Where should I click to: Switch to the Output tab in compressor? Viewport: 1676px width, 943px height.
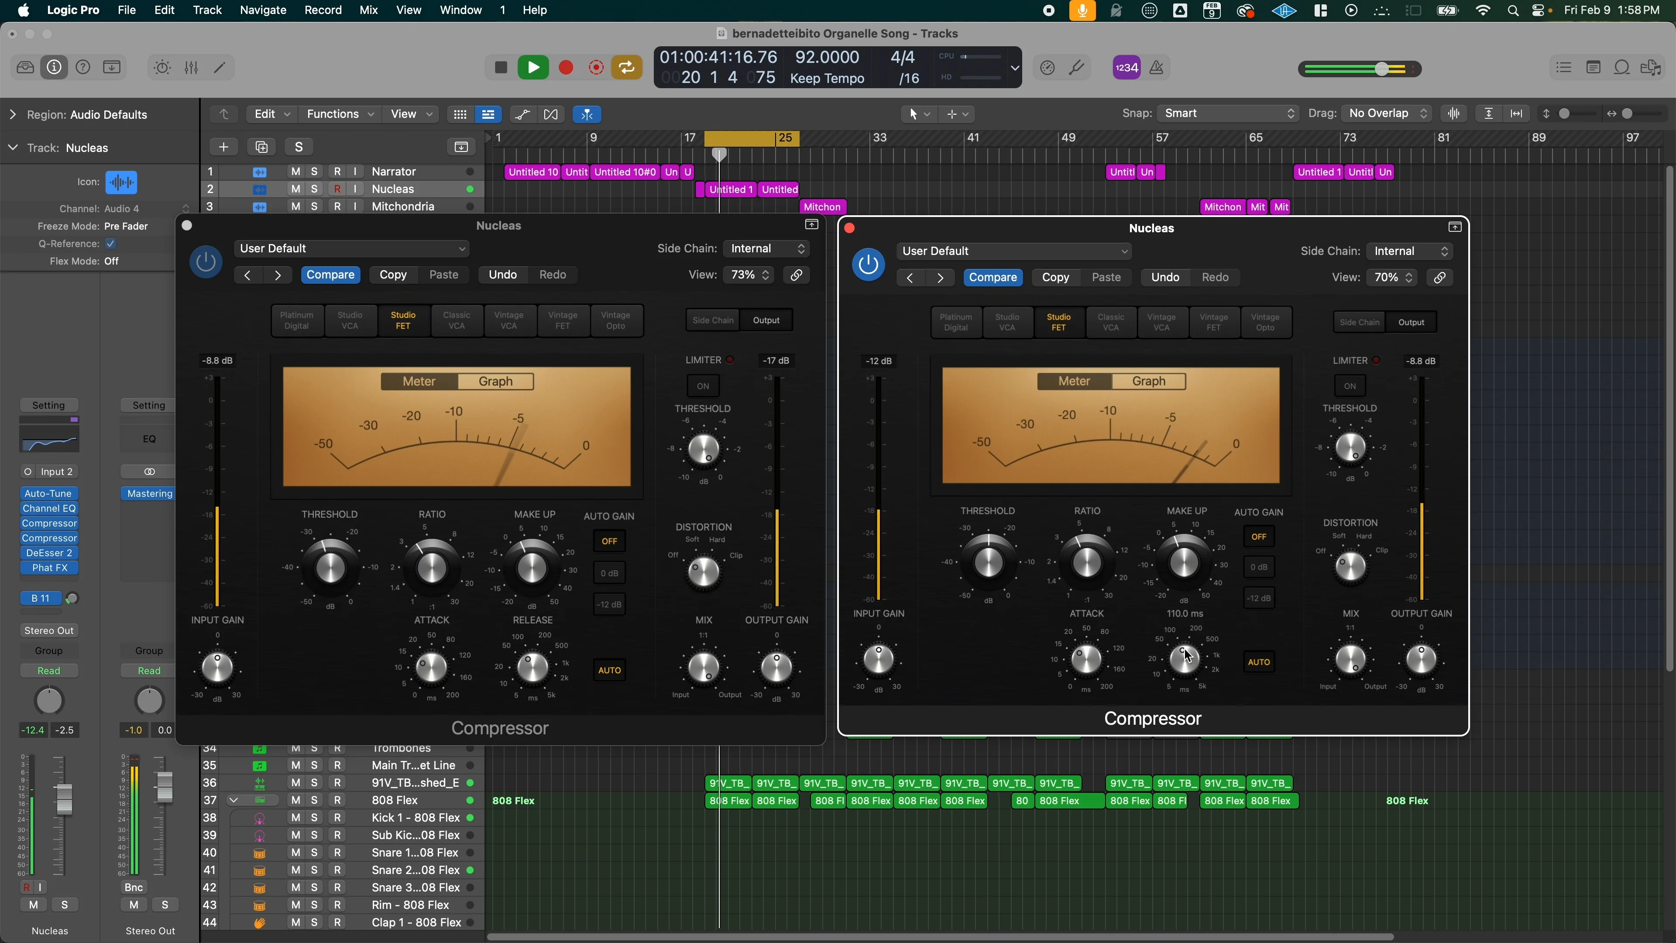tap(766, 320)
